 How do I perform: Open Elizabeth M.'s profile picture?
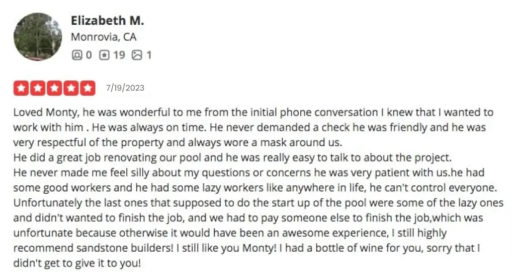pos(38,37)
